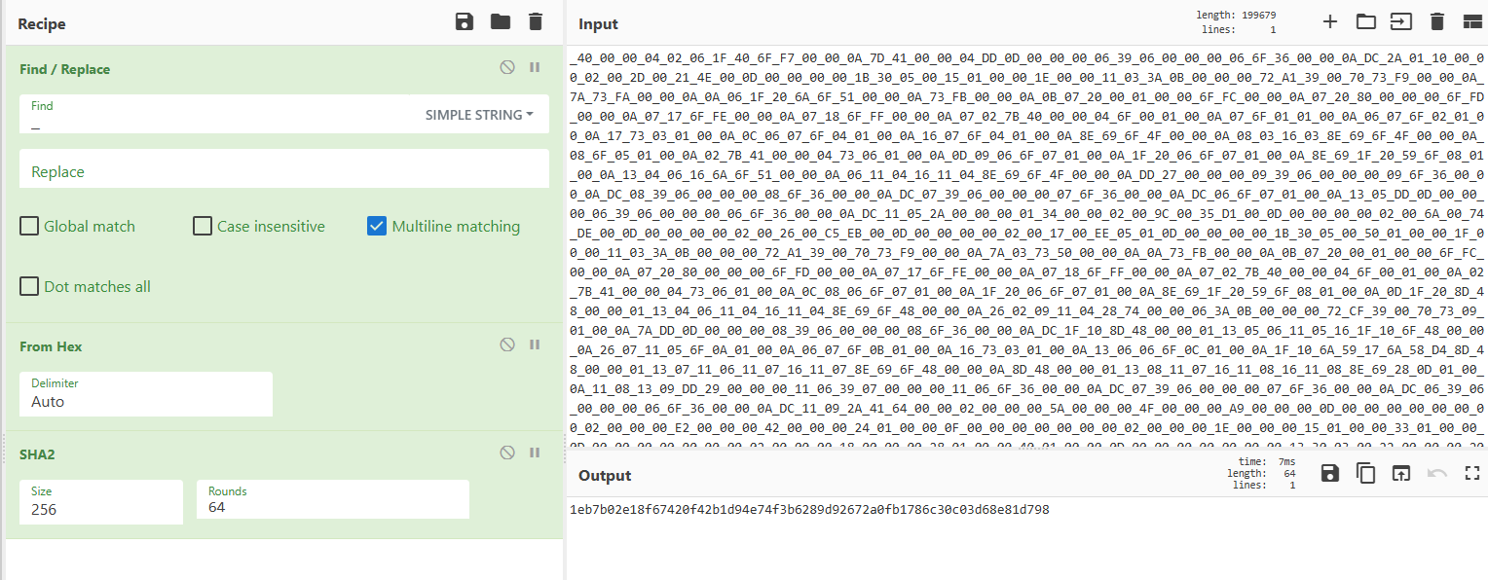1488x580 pixels.
Task: Disable the Find / Replace operation
Action: [x=506, y=68]
